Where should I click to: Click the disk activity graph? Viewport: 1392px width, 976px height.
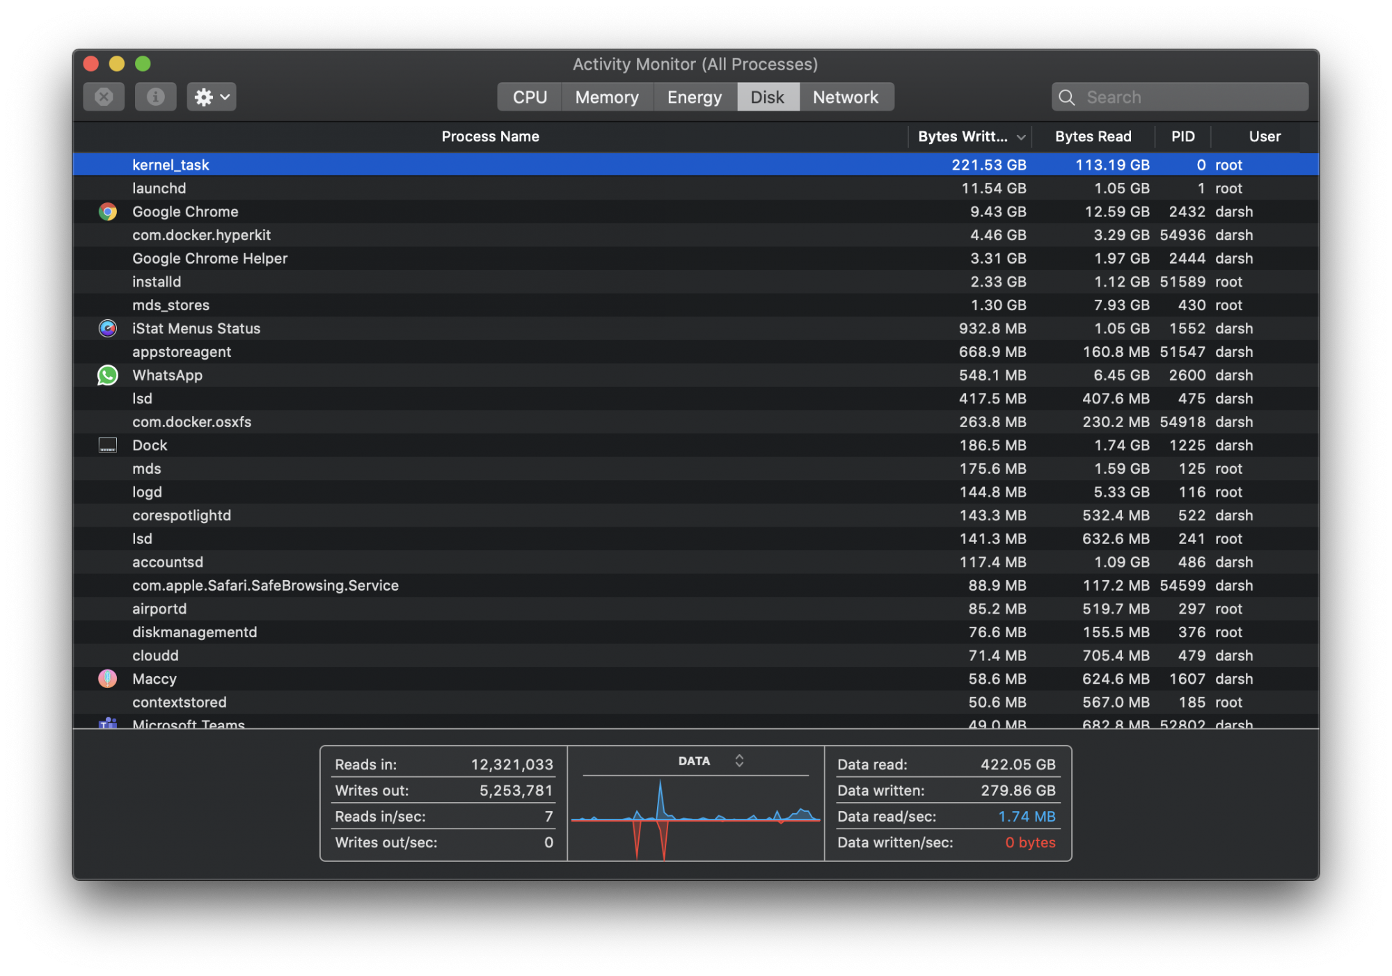pyautogui.click(x=696, y=819)
